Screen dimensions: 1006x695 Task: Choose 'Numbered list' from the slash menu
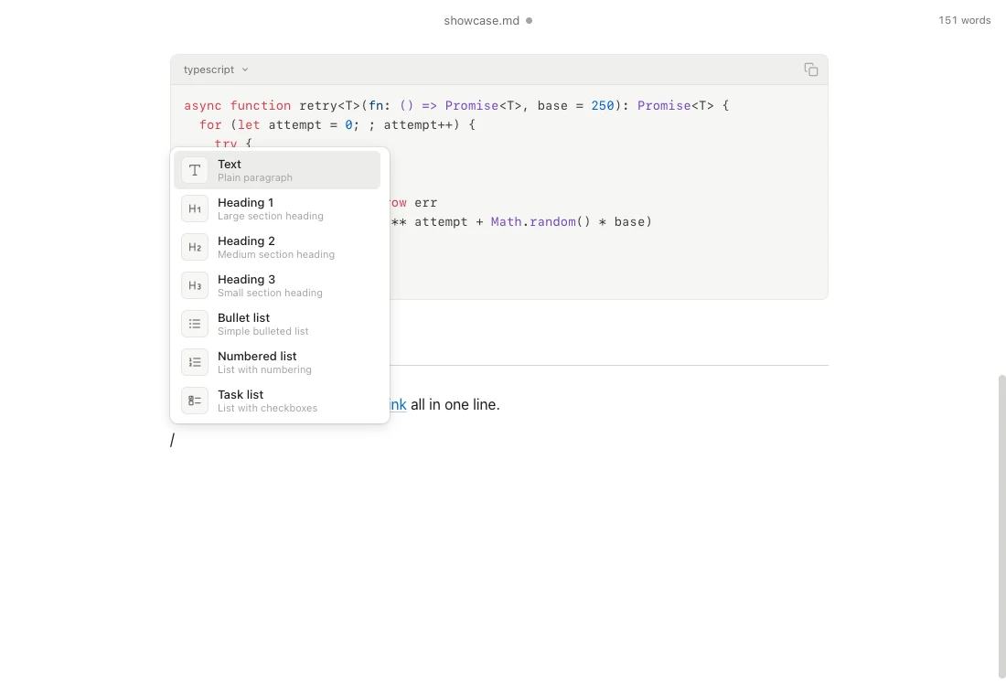[277, 362]
